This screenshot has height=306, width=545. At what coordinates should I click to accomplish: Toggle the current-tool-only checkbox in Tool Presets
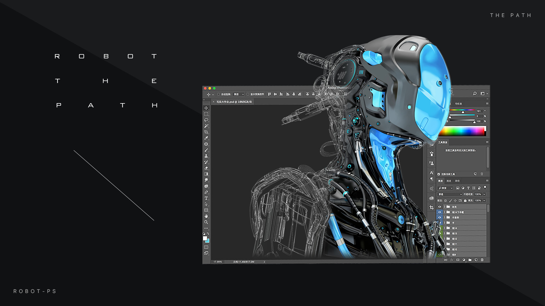point(439,174)
